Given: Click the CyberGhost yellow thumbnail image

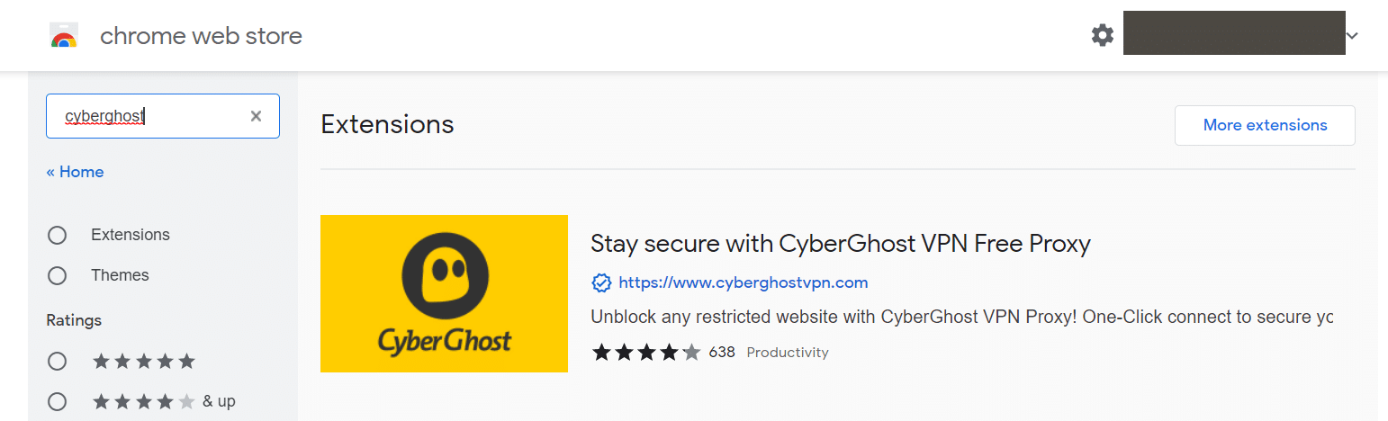Looking at the screenshot, I should click(444, 293).
